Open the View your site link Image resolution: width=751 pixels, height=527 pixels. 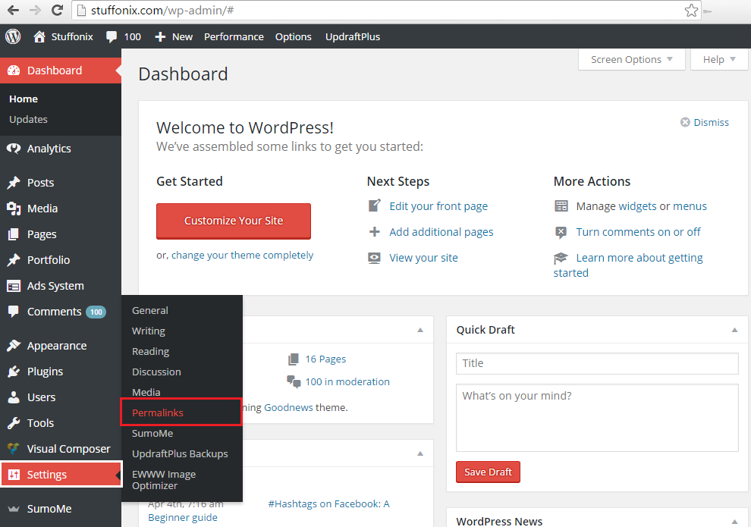(x=423, y=258)
